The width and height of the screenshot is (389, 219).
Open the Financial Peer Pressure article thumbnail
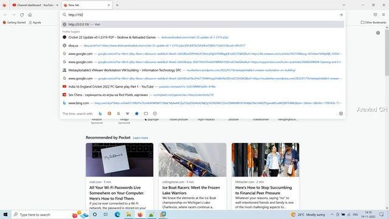click(x=266, y=159)
